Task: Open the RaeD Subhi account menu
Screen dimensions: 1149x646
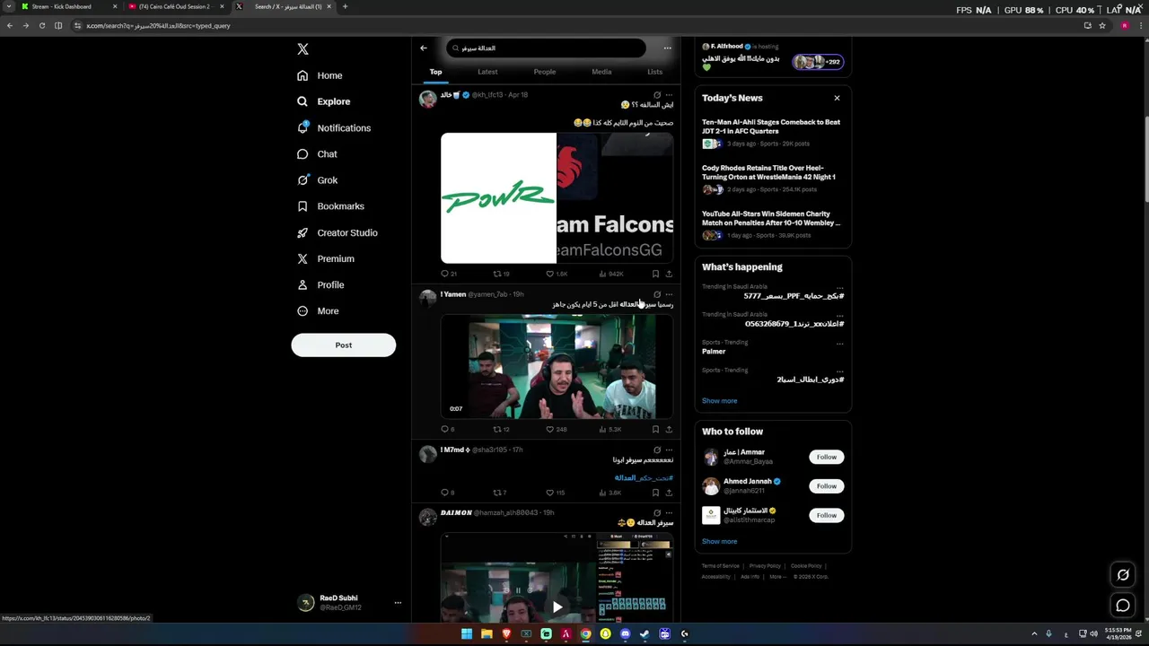Action: pos(349,602)
